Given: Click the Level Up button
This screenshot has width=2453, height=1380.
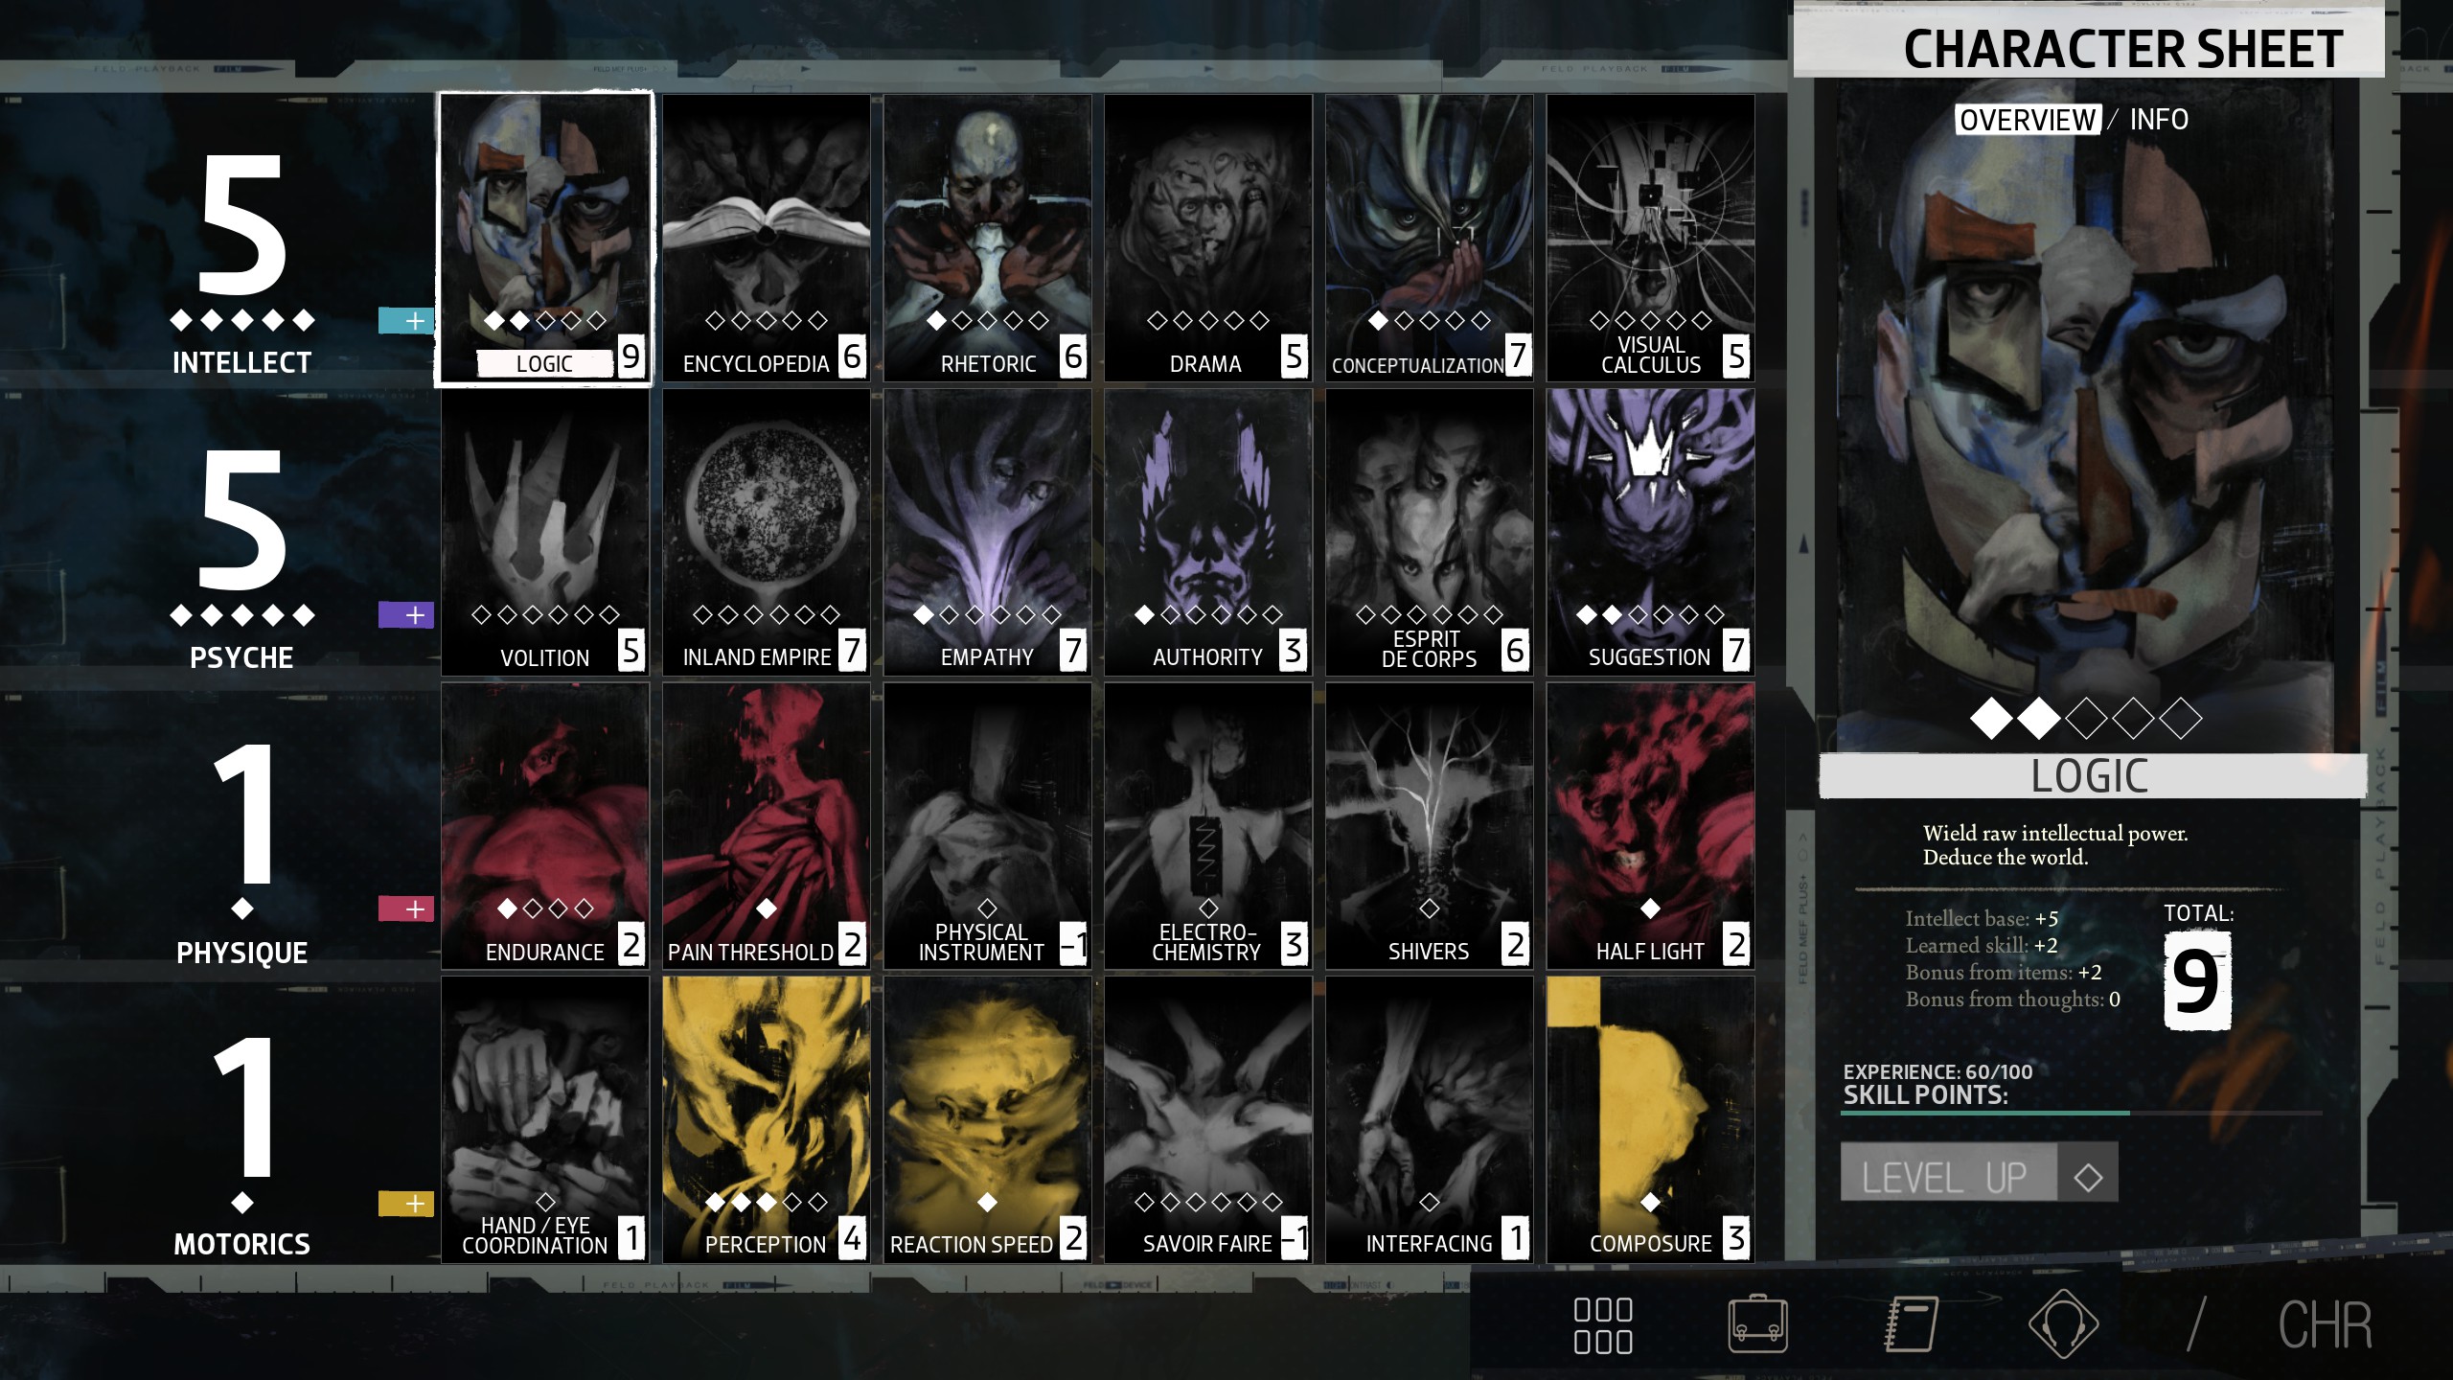Looking at the screenshot, I should [x=1948, y=1172].
